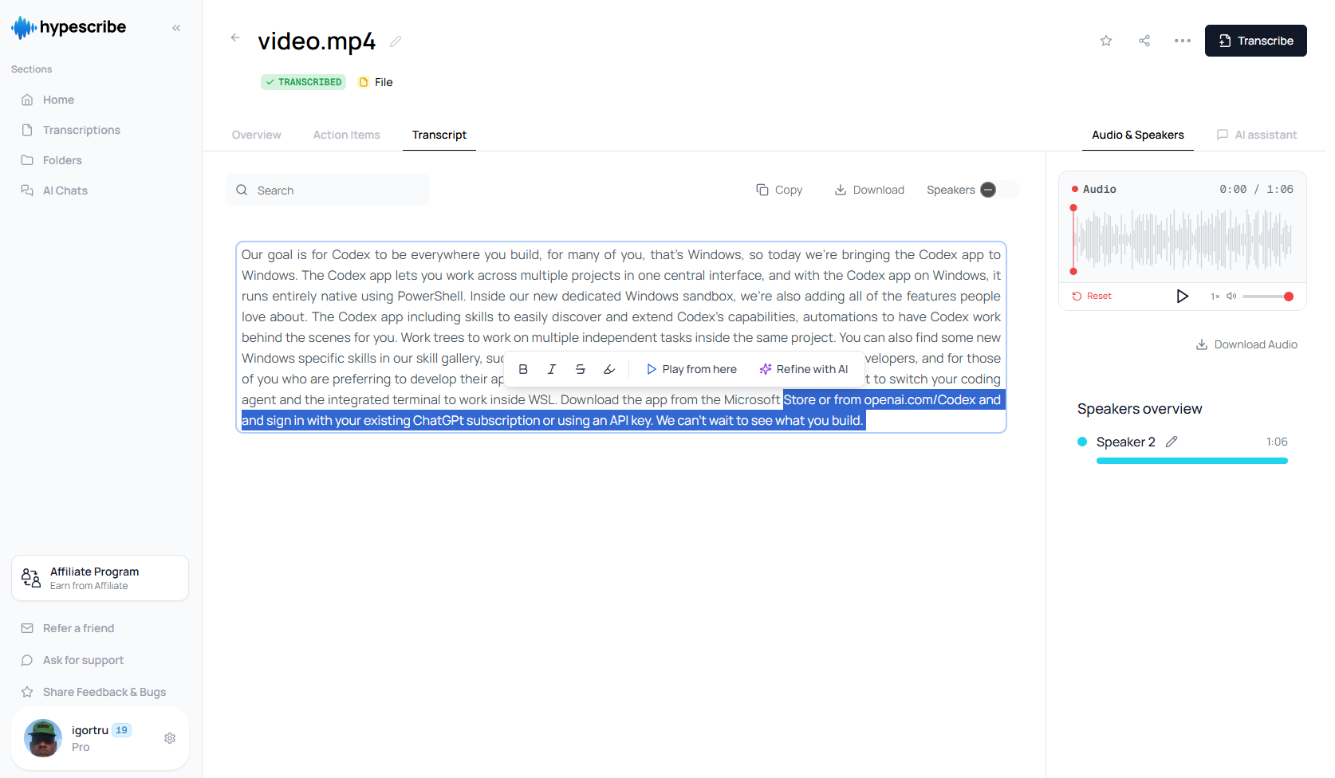
Task: Click the TRANSCRIBED status badge
Action: [304, 82]
